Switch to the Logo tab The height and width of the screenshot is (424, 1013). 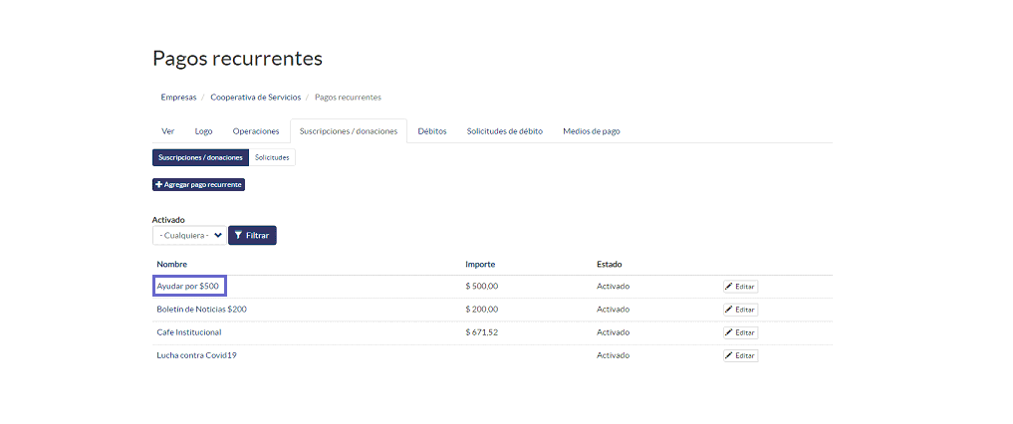(203, 131)
